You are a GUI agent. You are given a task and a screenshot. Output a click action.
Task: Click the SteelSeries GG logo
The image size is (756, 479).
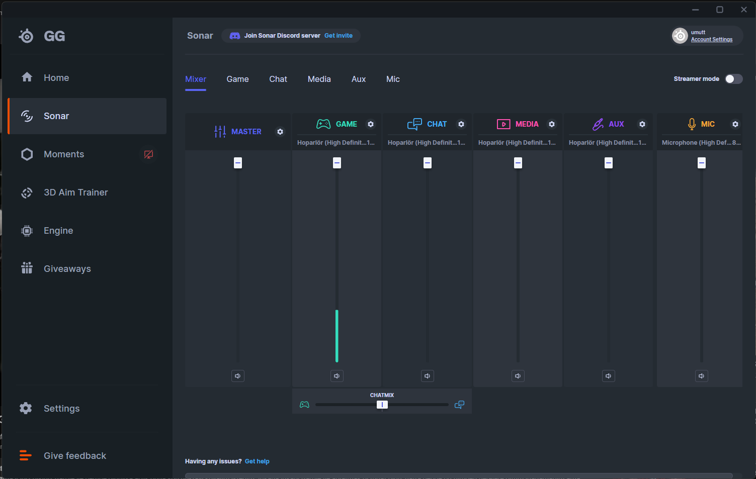[42, 36]
